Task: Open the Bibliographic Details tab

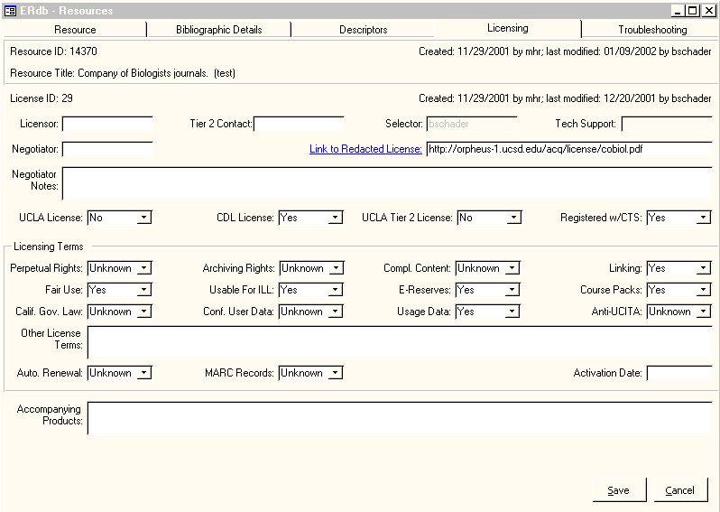Action: tap(219, 30)
